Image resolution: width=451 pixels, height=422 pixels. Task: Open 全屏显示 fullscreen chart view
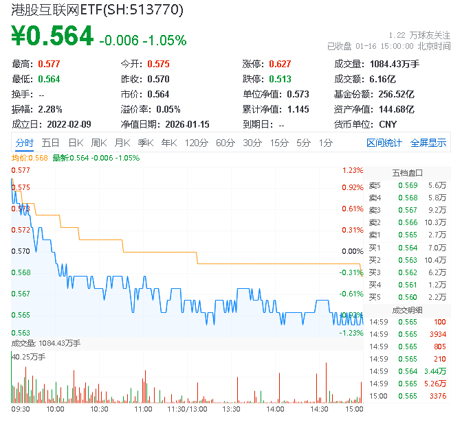[x=428, y=143]
